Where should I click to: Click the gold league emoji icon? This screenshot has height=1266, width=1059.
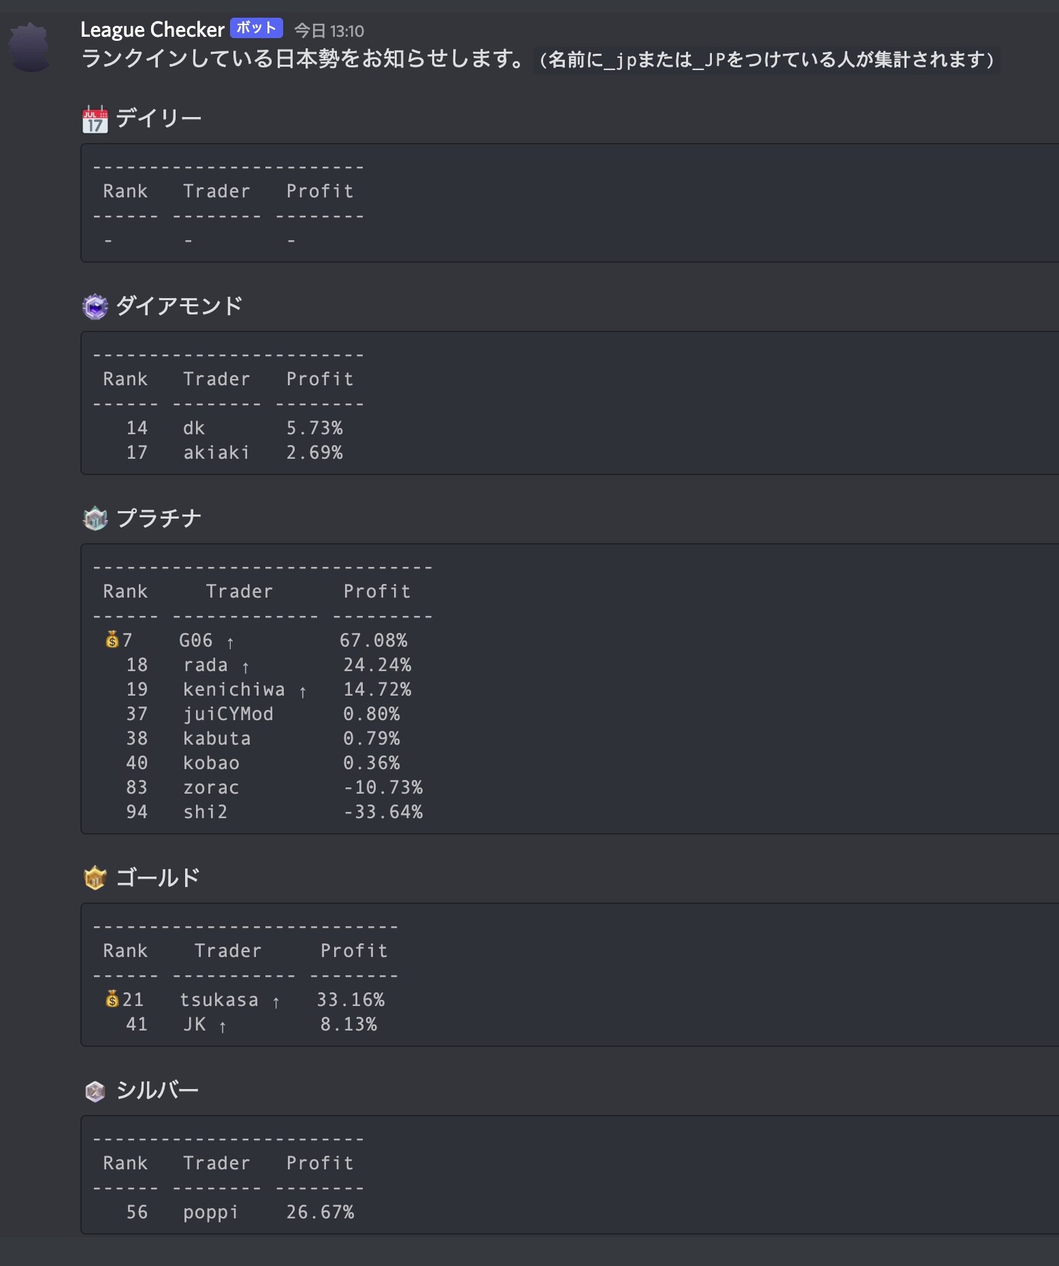(x=95, y=878)
